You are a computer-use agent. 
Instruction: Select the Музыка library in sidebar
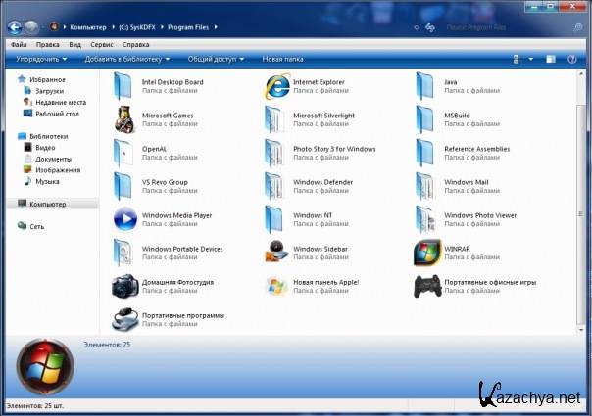tap(47, 181)
